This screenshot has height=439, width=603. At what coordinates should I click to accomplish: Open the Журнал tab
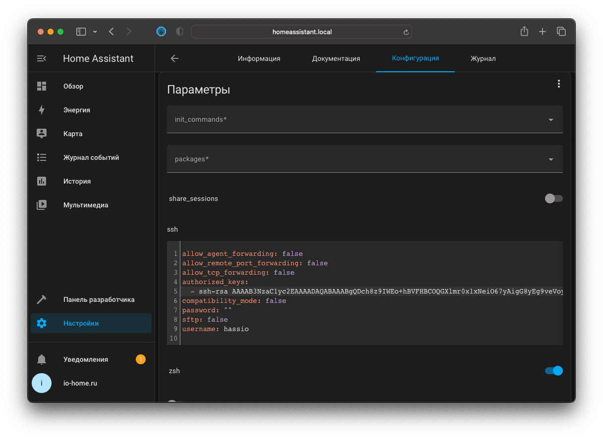pyautogui.click(x=483, y=58)
